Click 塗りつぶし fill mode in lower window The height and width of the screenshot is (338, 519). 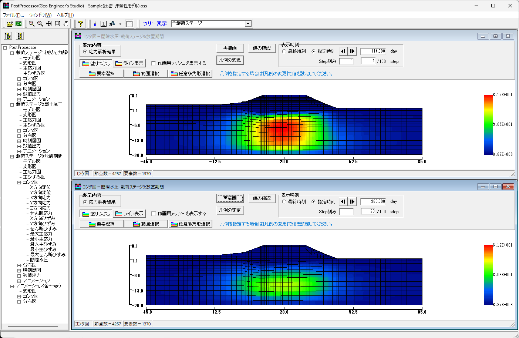point(96,214)
